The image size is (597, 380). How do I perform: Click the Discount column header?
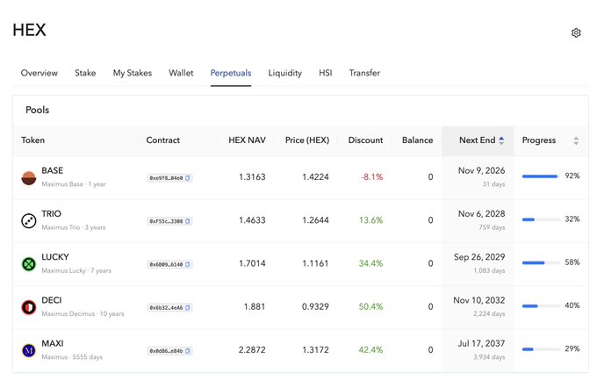tap(365, 140)
